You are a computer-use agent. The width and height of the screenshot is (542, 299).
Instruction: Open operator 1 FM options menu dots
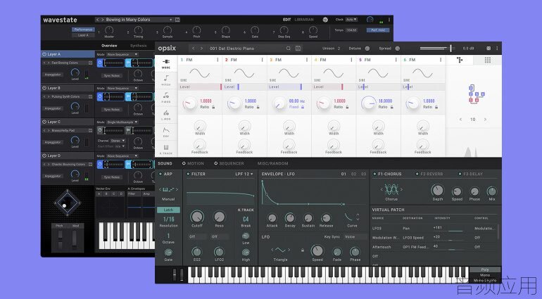[218, 60]
